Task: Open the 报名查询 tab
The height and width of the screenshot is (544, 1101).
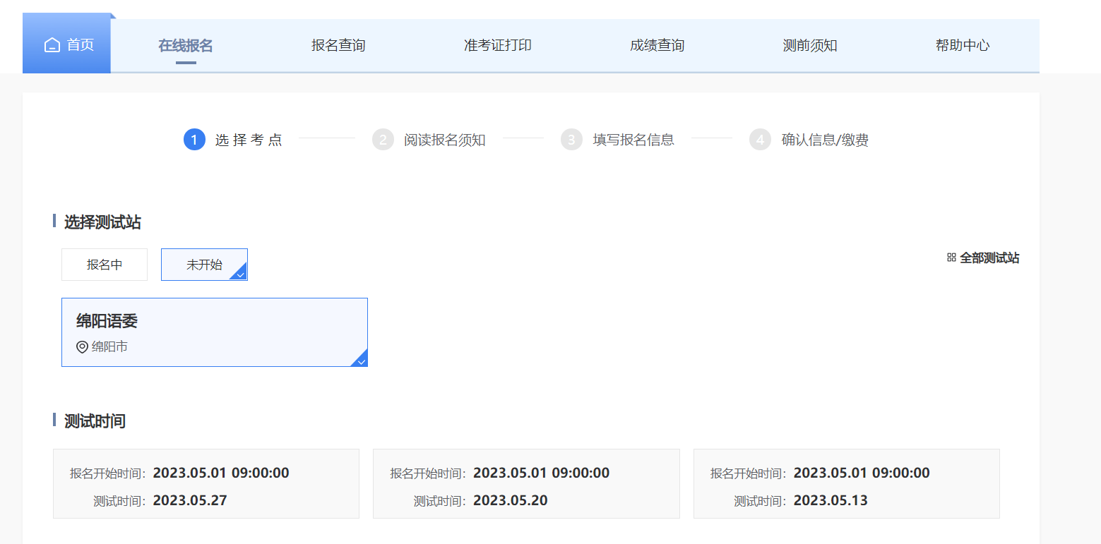Action: click(x=338, y=46)
